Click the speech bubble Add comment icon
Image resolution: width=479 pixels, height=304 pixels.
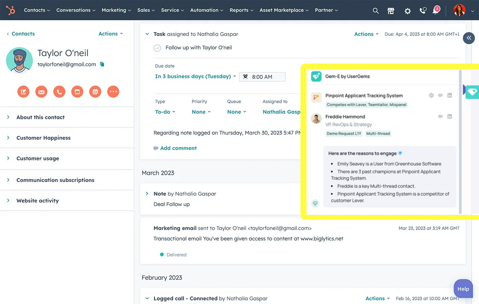click(x=156, y=148)
